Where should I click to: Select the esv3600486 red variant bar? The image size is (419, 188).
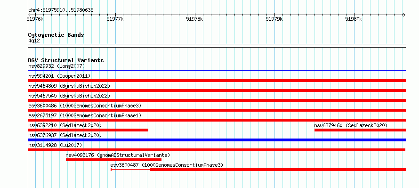pyautogui.click(x=217, y=110)
